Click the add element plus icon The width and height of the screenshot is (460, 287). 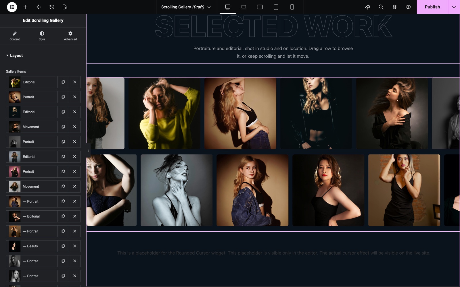(x=25, y=7)
